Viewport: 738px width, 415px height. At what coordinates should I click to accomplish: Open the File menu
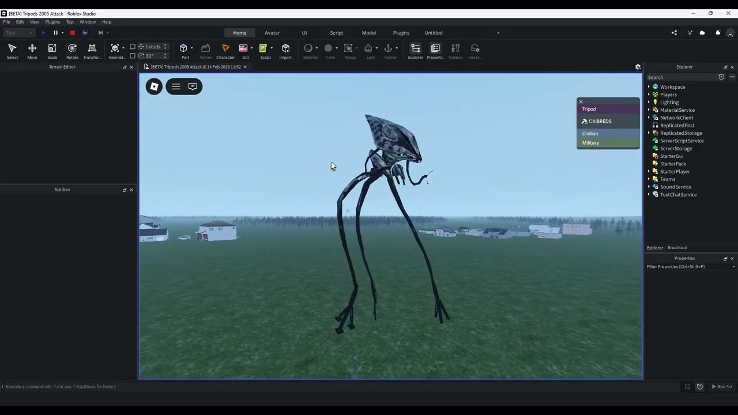(6, 22)
